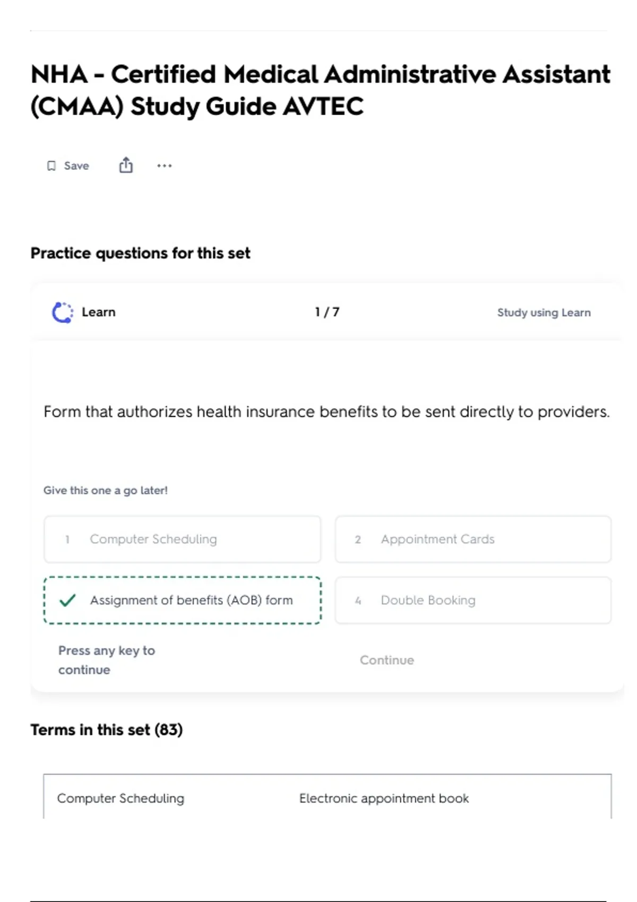The image size is (637, 902).
Task: Click the Press any key to continue text
Action: click(x=107, y=660)
